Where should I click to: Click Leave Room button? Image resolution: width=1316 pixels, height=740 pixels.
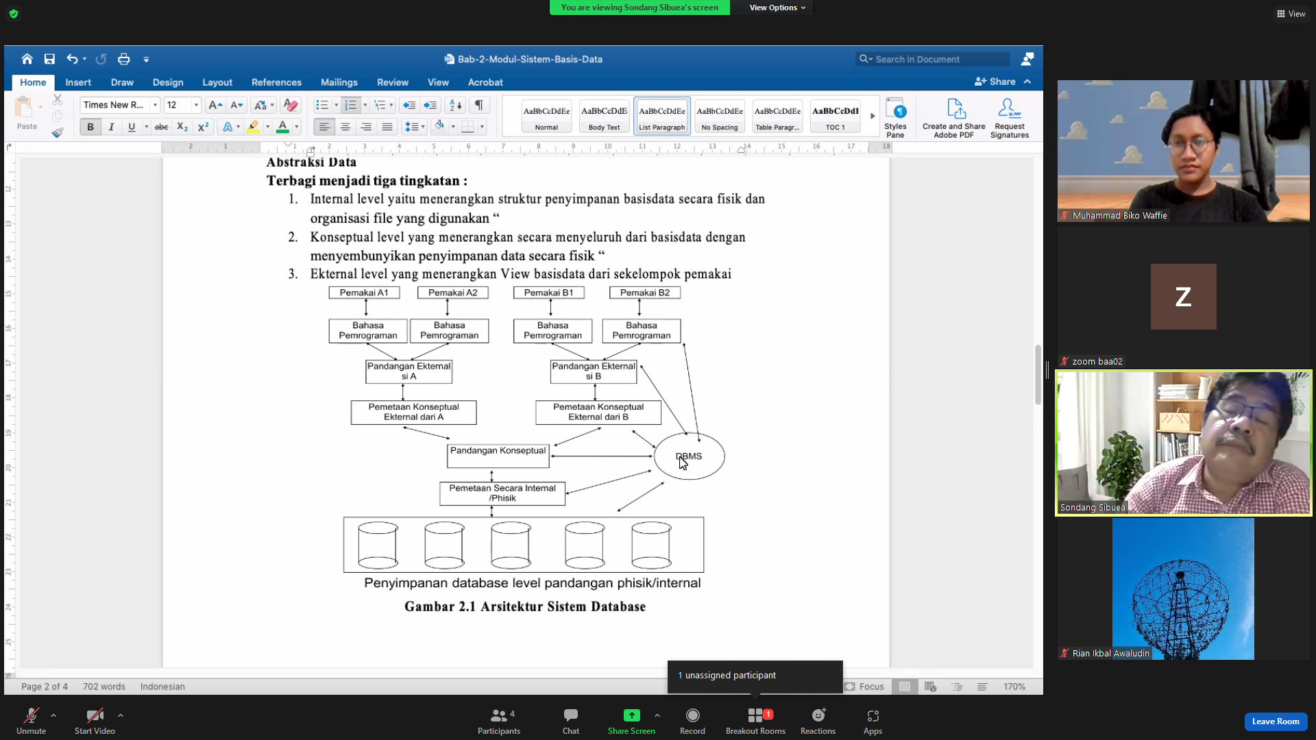(x=1276, y=721)
